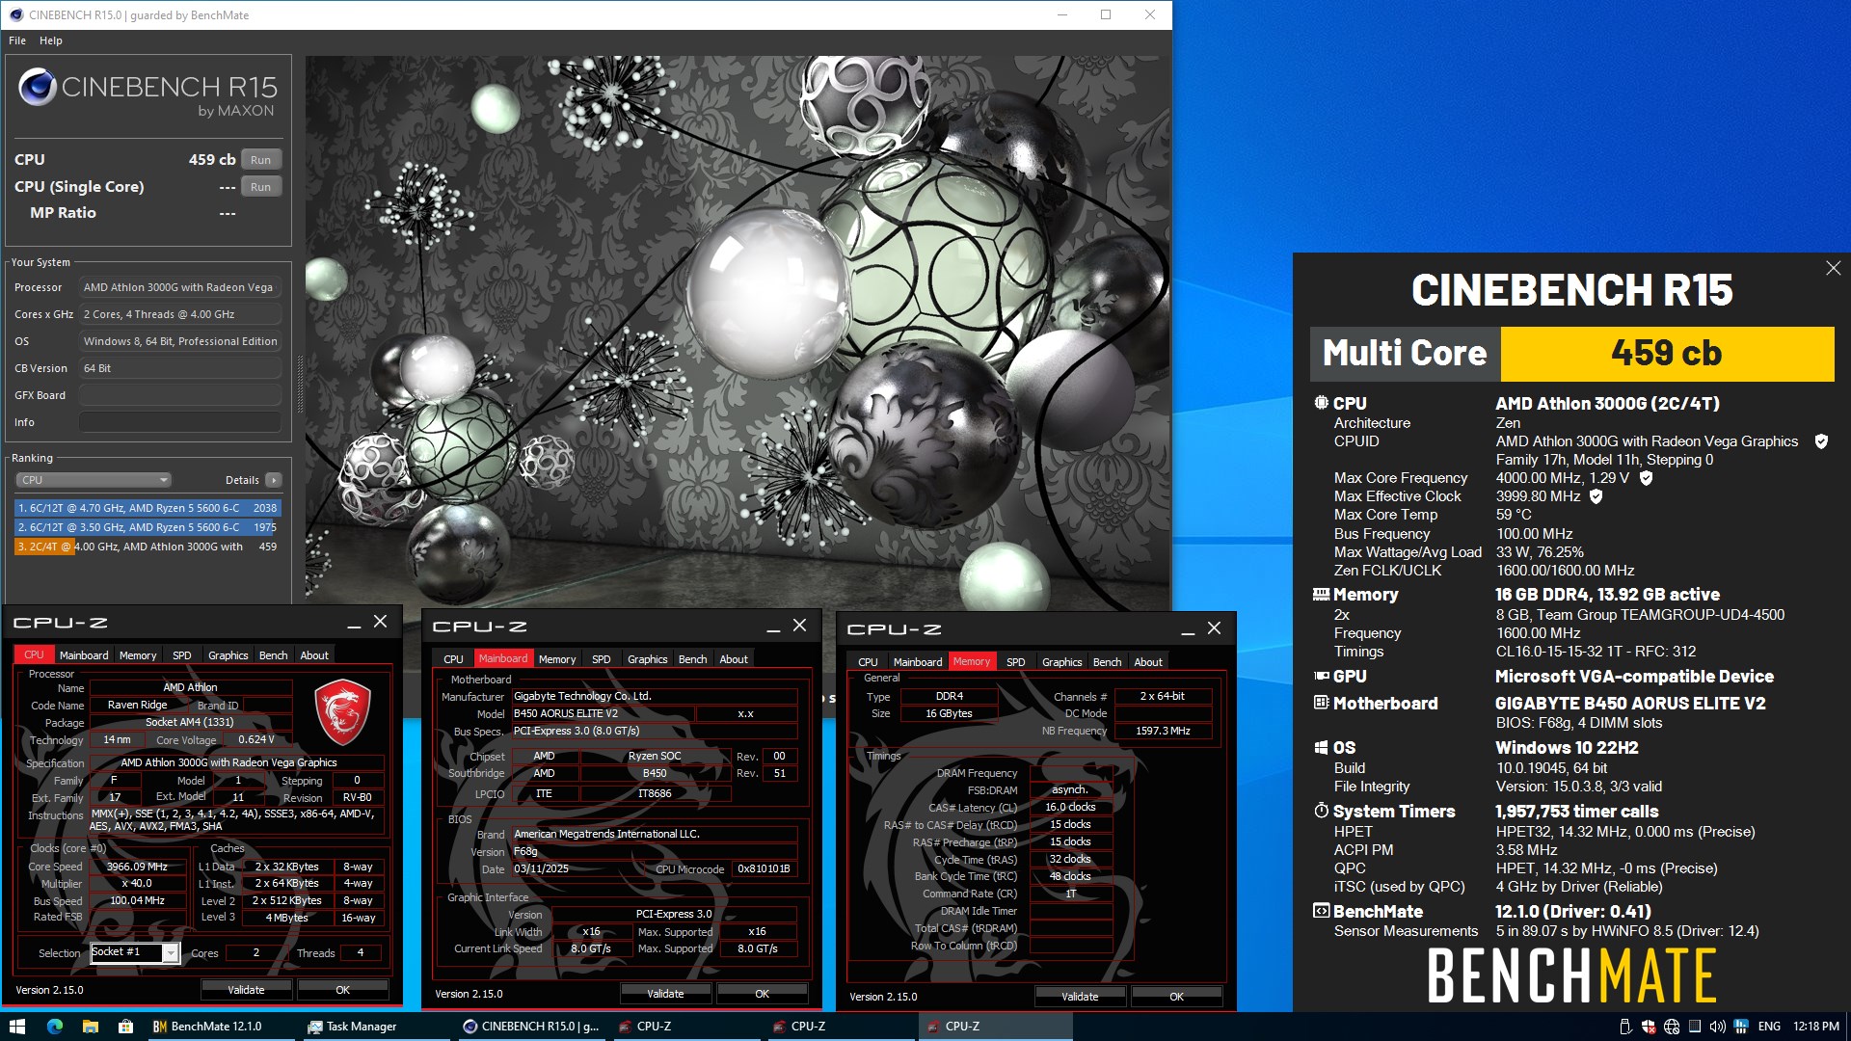Image resolution: width=1851 pixels, height=1041 pixels.
Task: Switch to Memory tab in left CPU-Z window
Action: tap(138, 655)
